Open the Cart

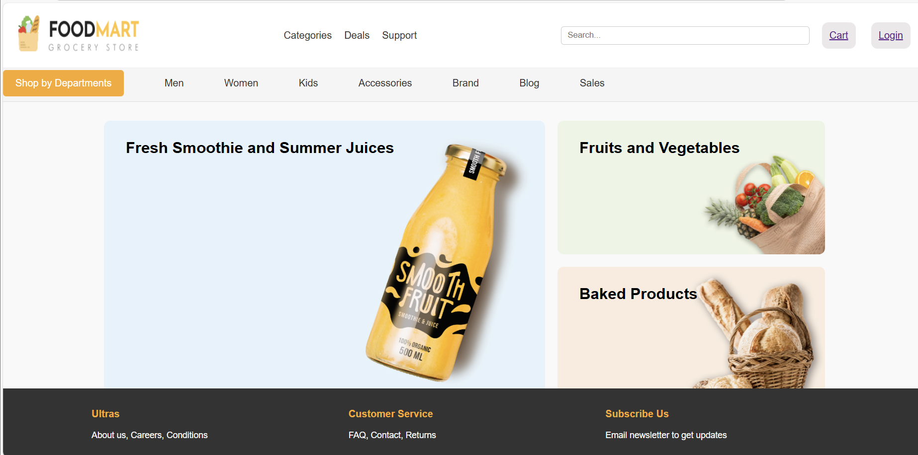[838, 35]
